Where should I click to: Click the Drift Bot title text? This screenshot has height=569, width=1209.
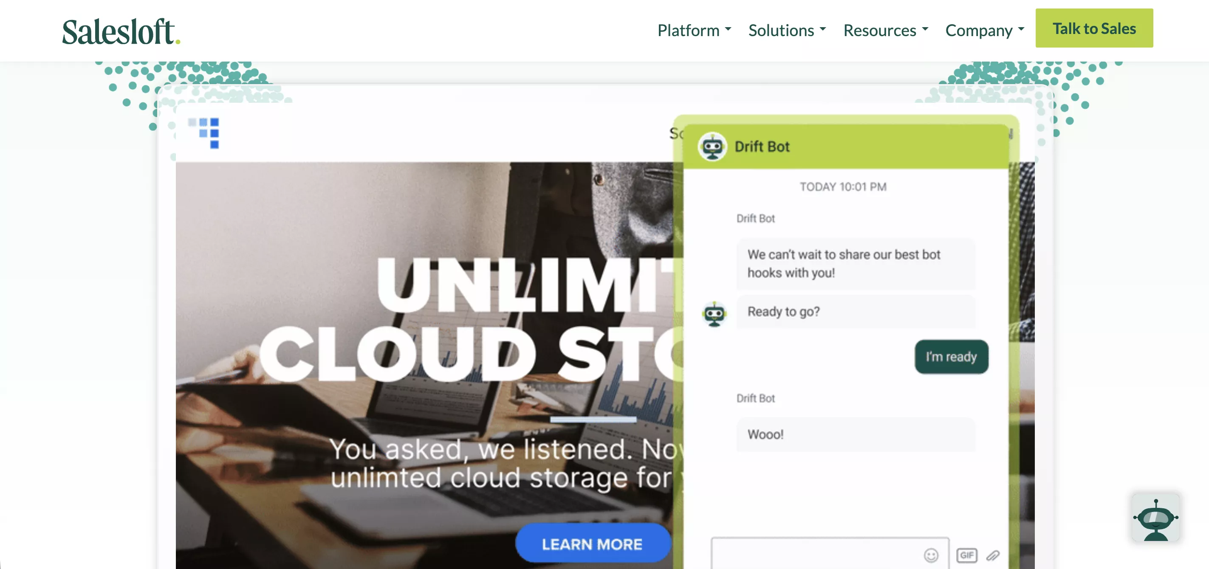point(762,147)
